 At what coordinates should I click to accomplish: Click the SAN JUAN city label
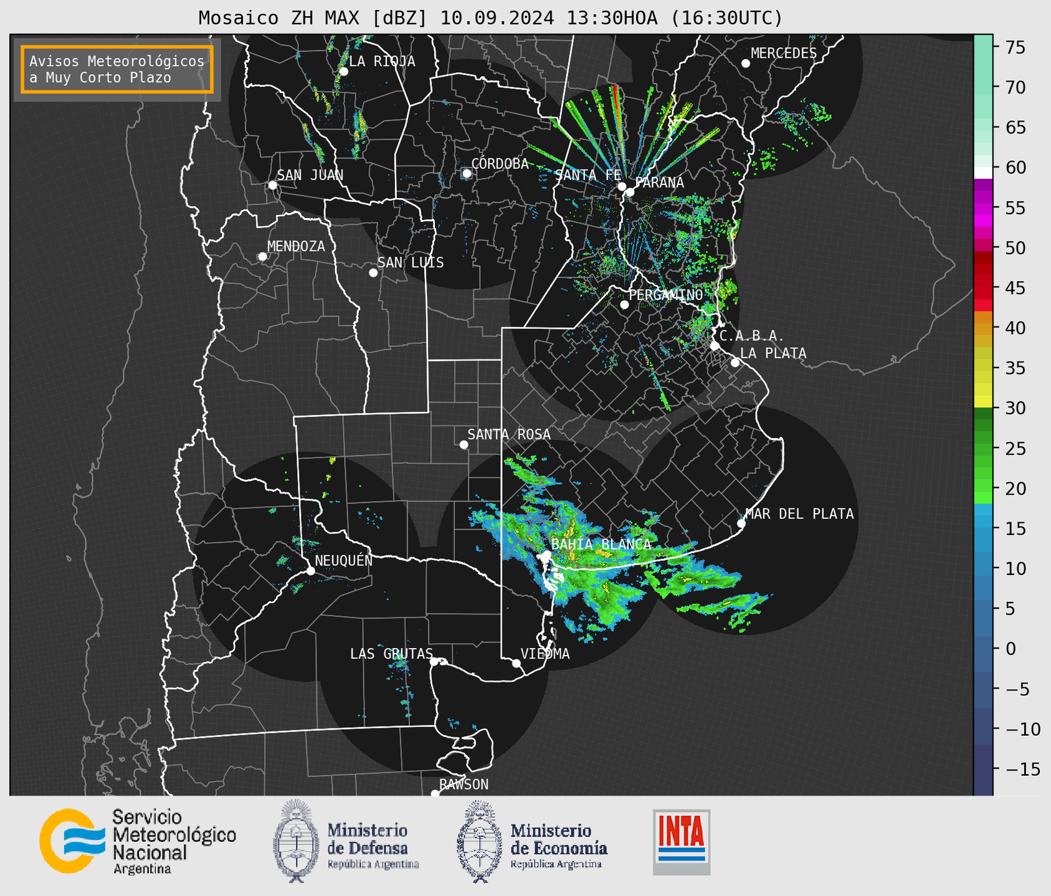pos(310,175)
